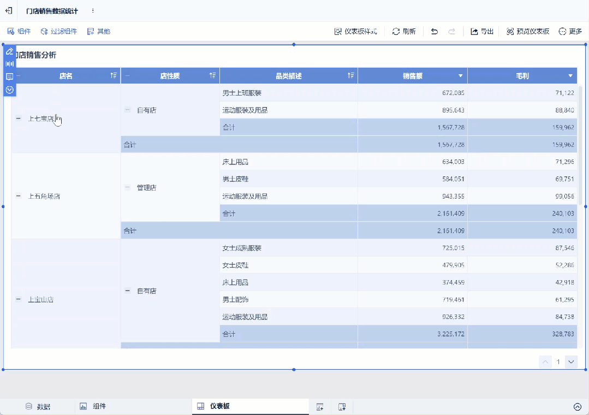Collapse the 自有店 group under 上宝山店
The width and height of the screenshot is (589, 415).
127,291
